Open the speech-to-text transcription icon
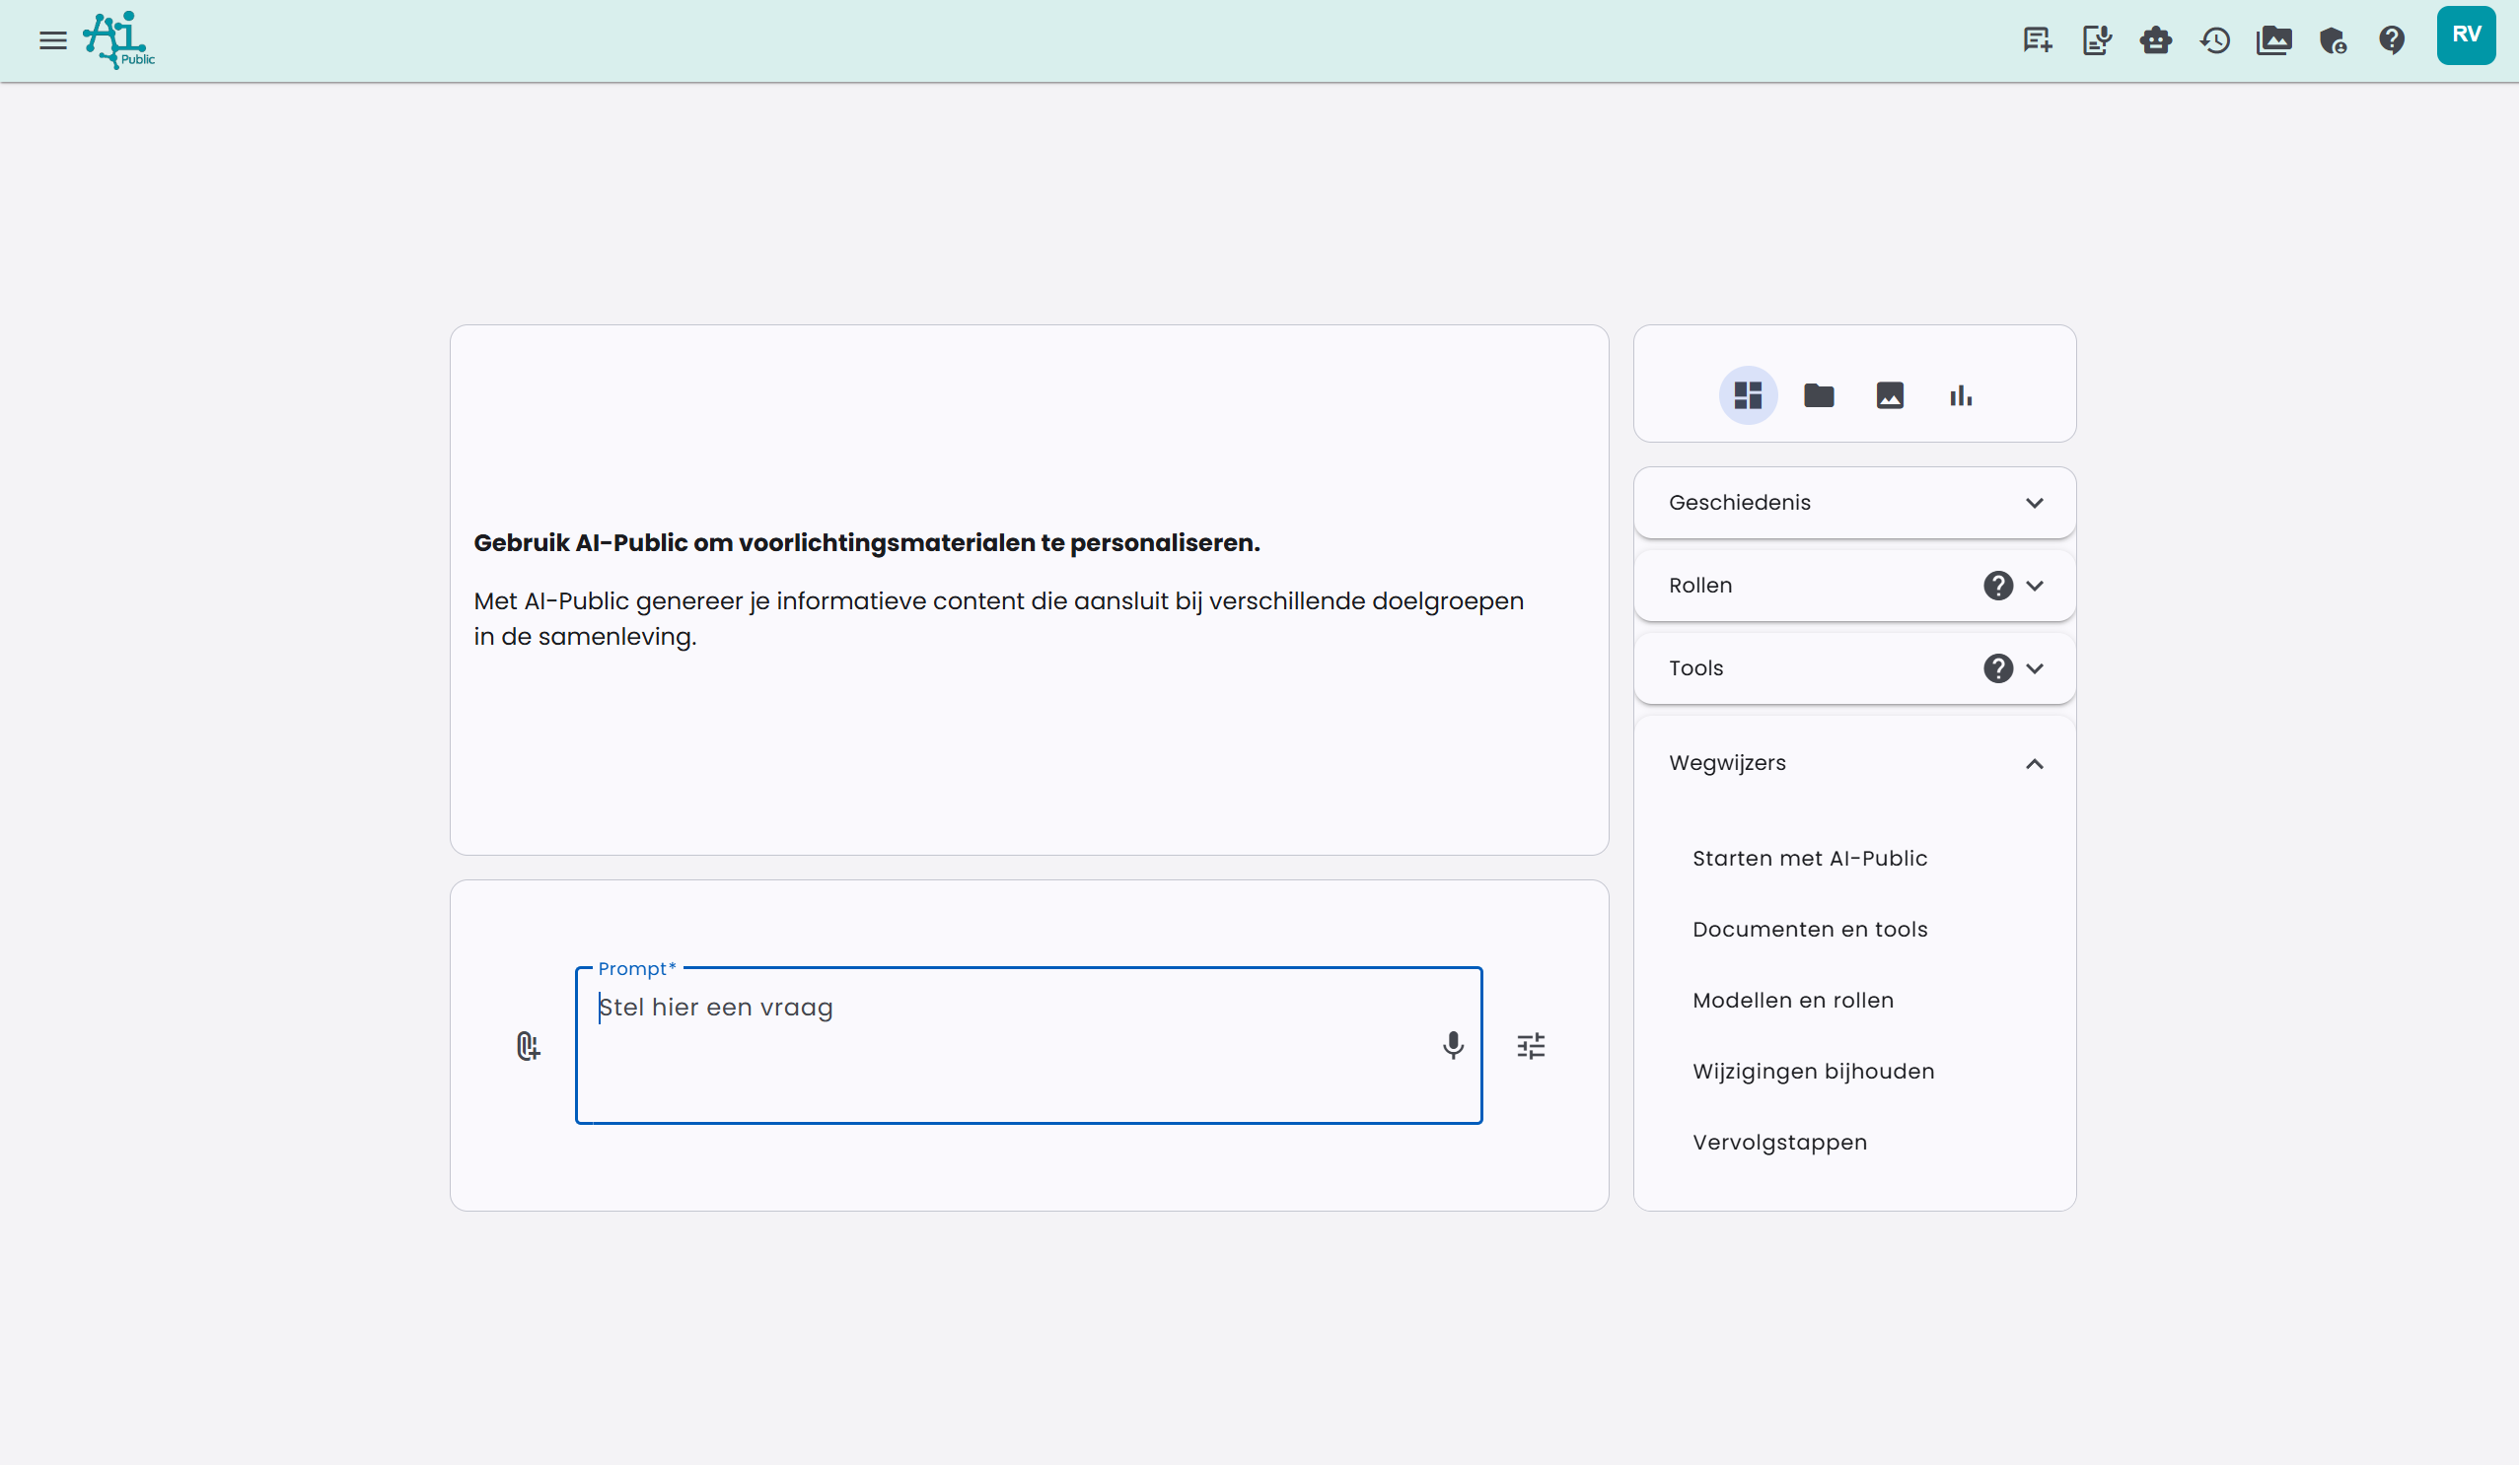The width and height of the screenshot is (2519, 1465). click(x=2096, y=41)
